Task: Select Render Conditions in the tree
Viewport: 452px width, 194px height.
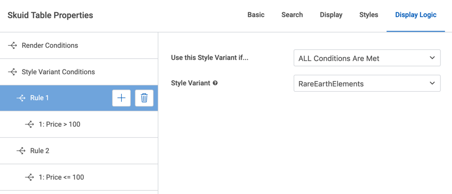Action: pos(79,46)
